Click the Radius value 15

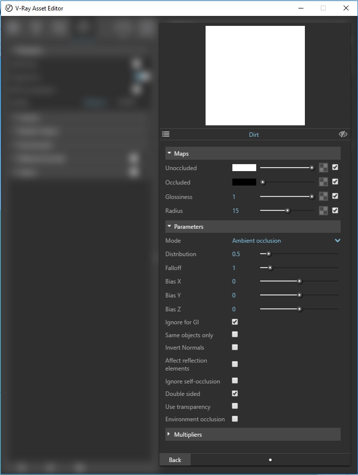(235, 211)
